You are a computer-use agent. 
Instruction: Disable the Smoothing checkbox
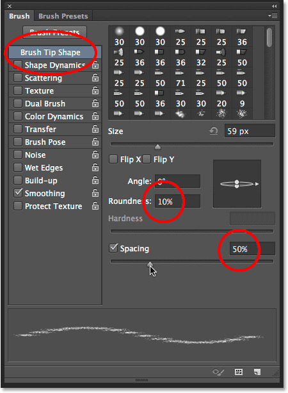click(x=18, y=193)
